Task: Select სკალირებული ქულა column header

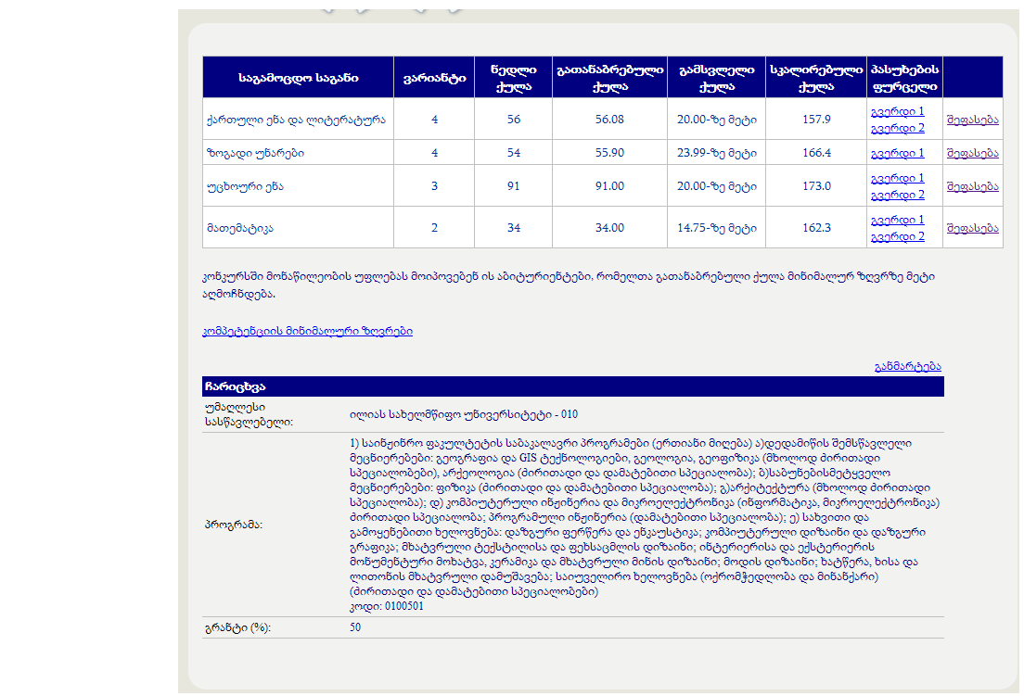Action: click(816, 78)
